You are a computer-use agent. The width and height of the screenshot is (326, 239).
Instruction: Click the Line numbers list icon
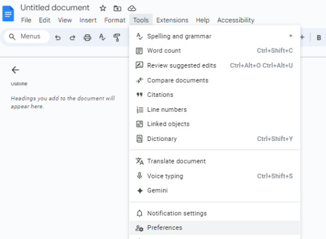pyautogui.click(x=139, y=110)
